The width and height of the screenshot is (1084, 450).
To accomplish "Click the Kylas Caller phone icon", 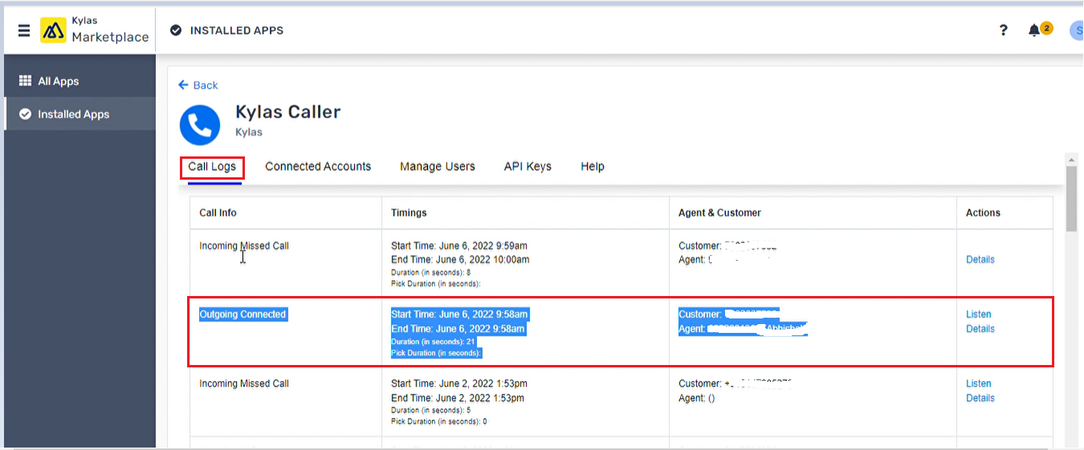I will (199, 124).
